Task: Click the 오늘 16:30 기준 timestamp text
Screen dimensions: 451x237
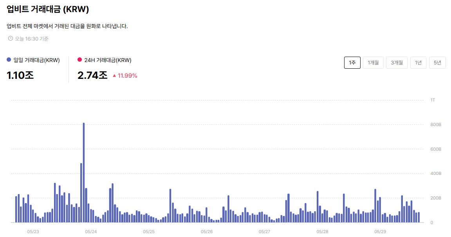Action: [32, 39]
